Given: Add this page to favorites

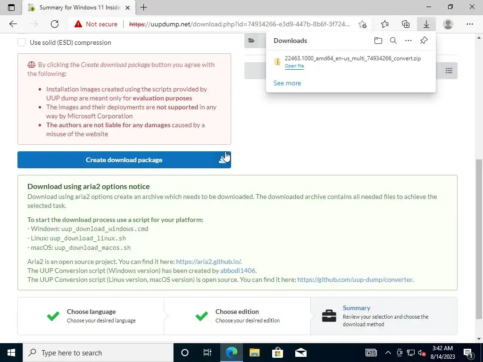Looking at the screenshot, I should pyautogui.click(x=363, y=24).
